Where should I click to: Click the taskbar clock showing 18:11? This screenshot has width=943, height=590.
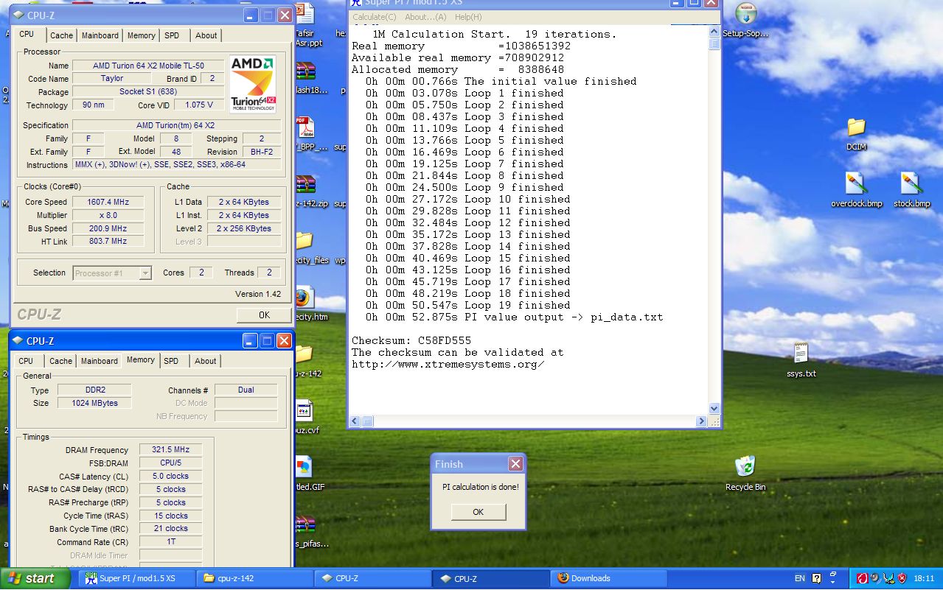[924, 579]
